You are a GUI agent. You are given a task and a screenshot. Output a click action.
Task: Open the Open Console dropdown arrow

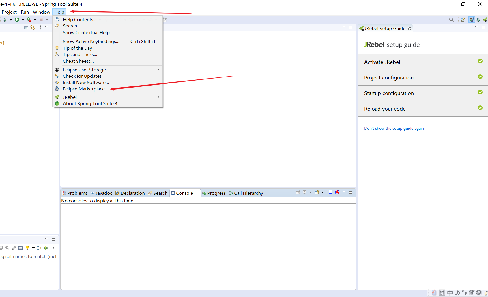pos(322,192)
